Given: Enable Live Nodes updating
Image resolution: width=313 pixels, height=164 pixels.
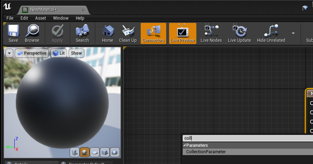Looking at the screenshot, I should (x=211, y=34).
